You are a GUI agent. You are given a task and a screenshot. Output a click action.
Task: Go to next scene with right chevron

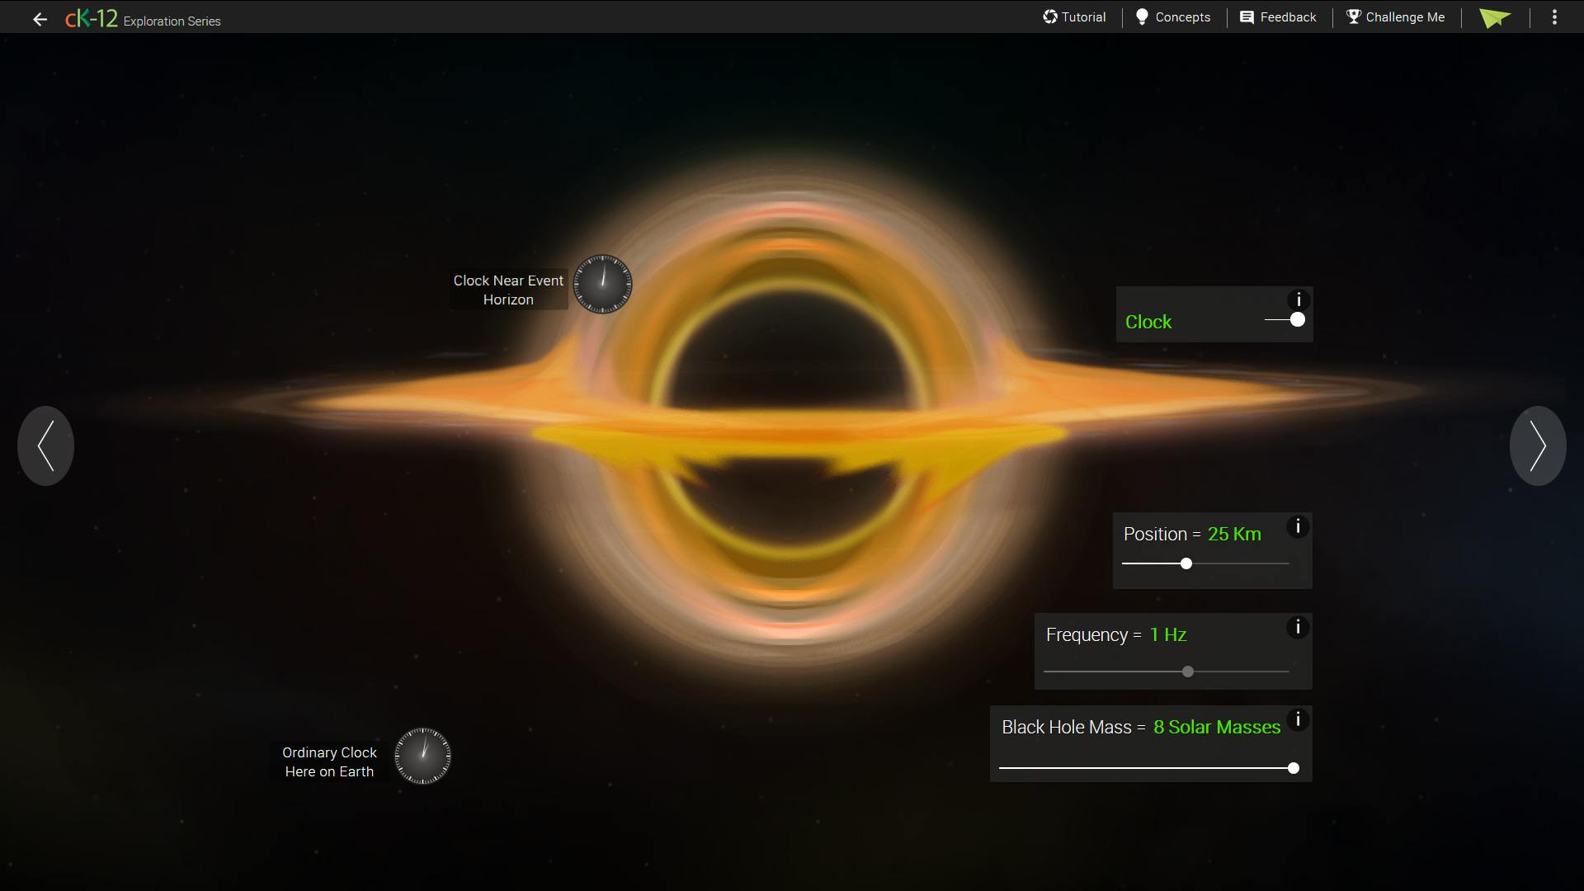[1537, 445]
